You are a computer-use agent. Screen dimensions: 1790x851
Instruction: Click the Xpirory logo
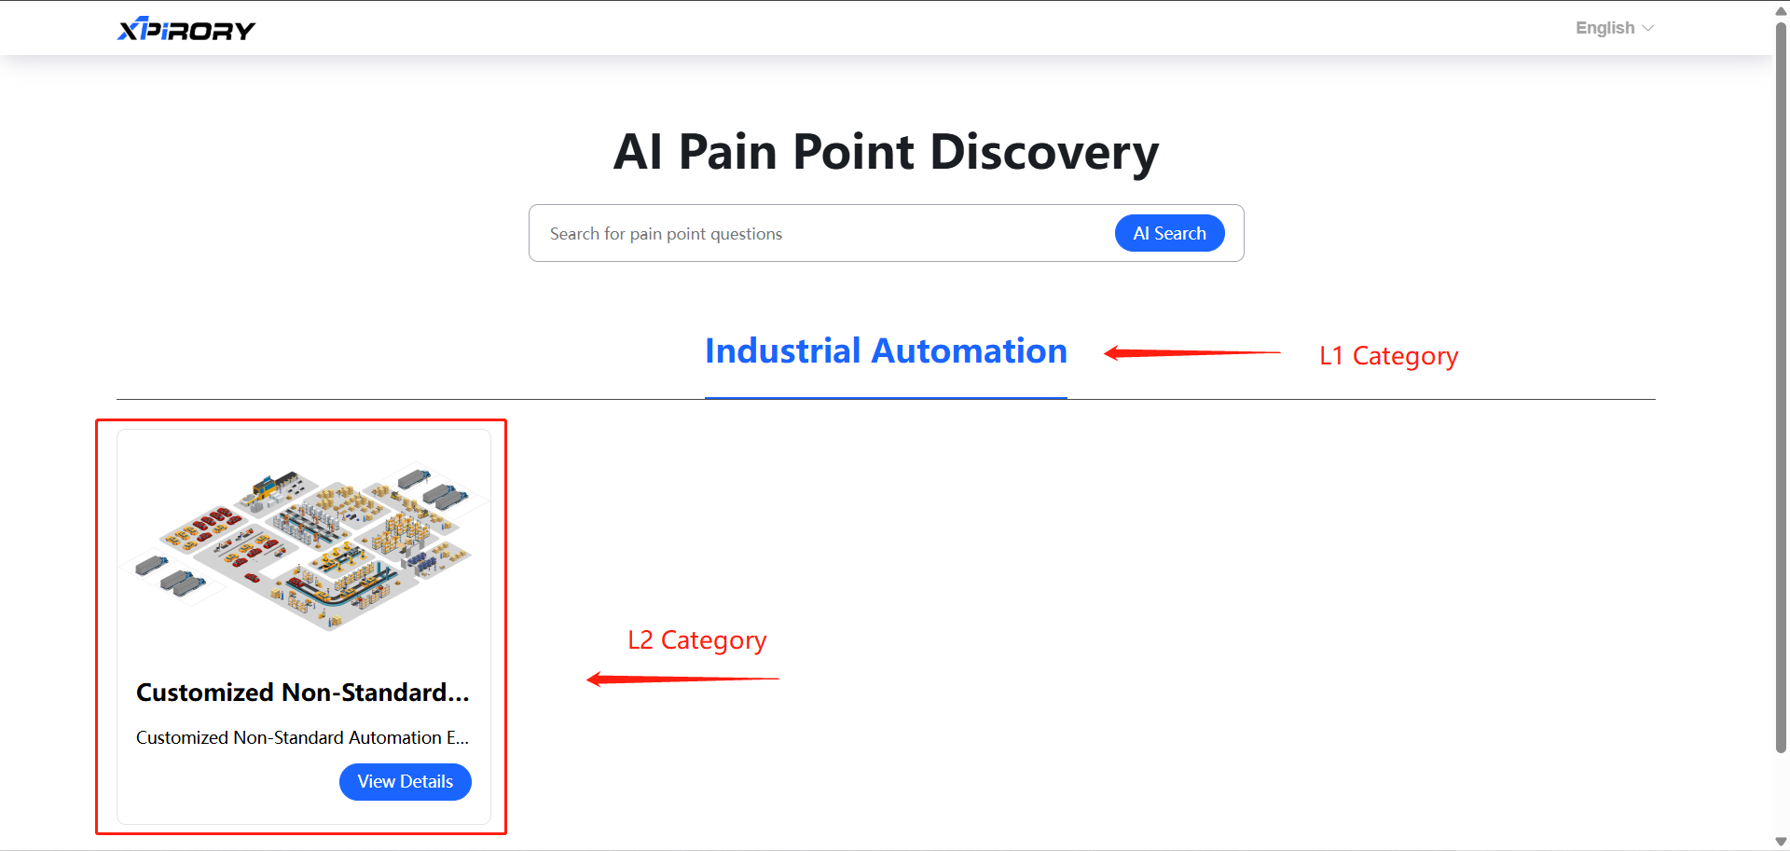pyautogui.click(x=186, y=30)
